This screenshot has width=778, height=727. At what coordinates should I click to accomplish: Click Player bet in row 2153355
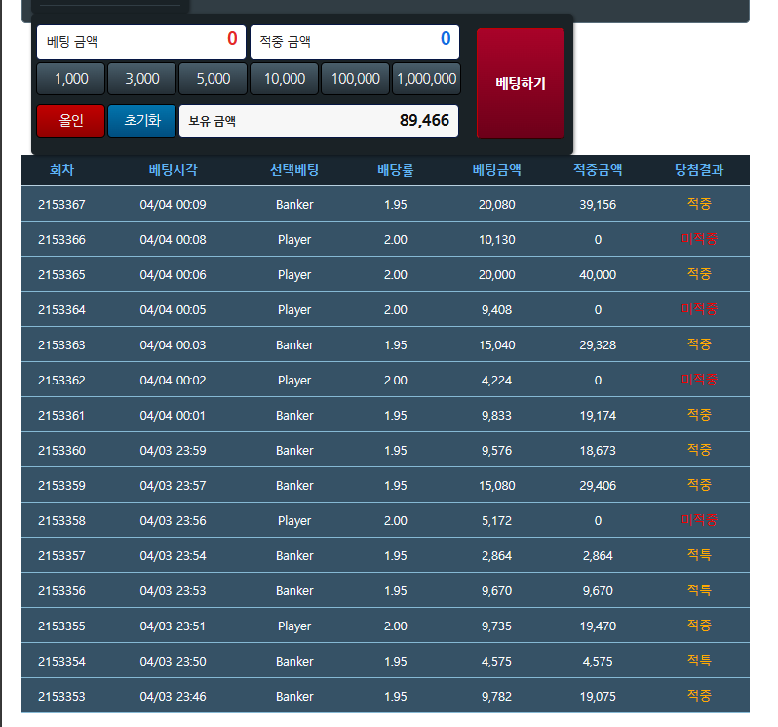(294, 626)
